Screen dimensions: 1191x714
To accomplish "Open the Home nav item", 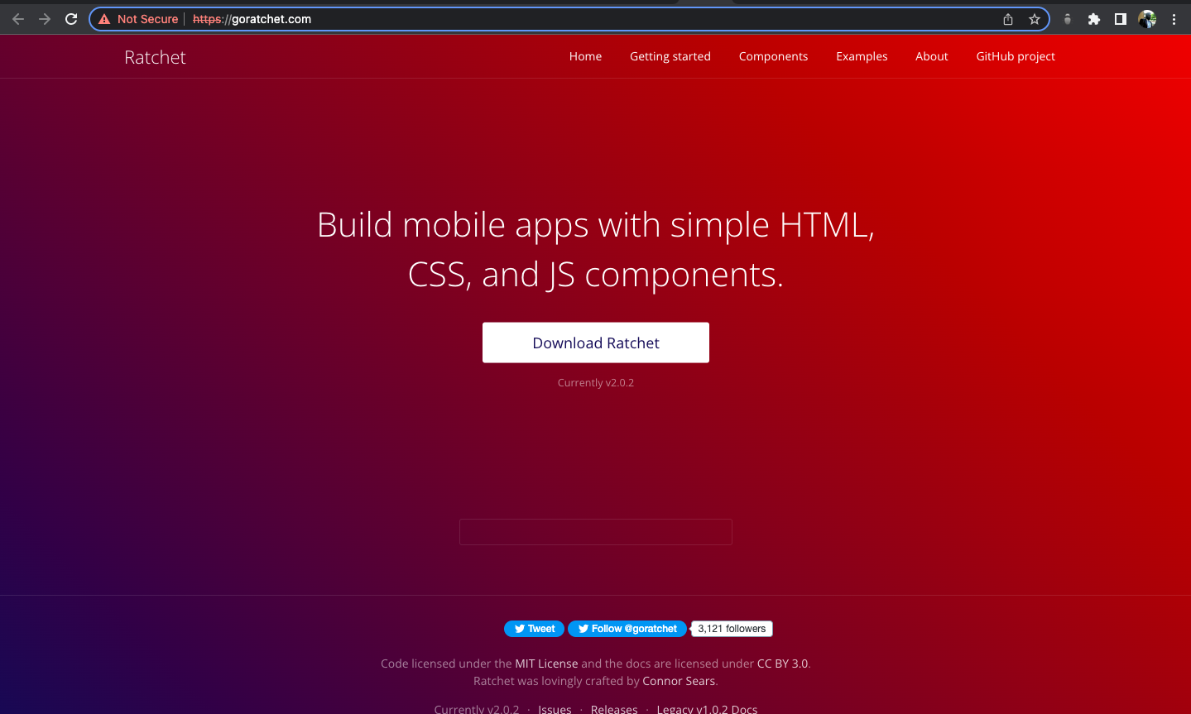I will click(585, 56).
